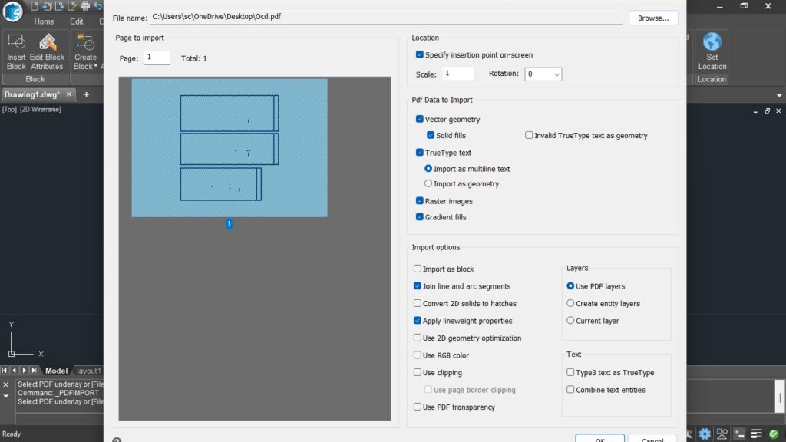Choose Create entity layers option
This screenshot has height=442, width=786.
click(x=570, y=304)
